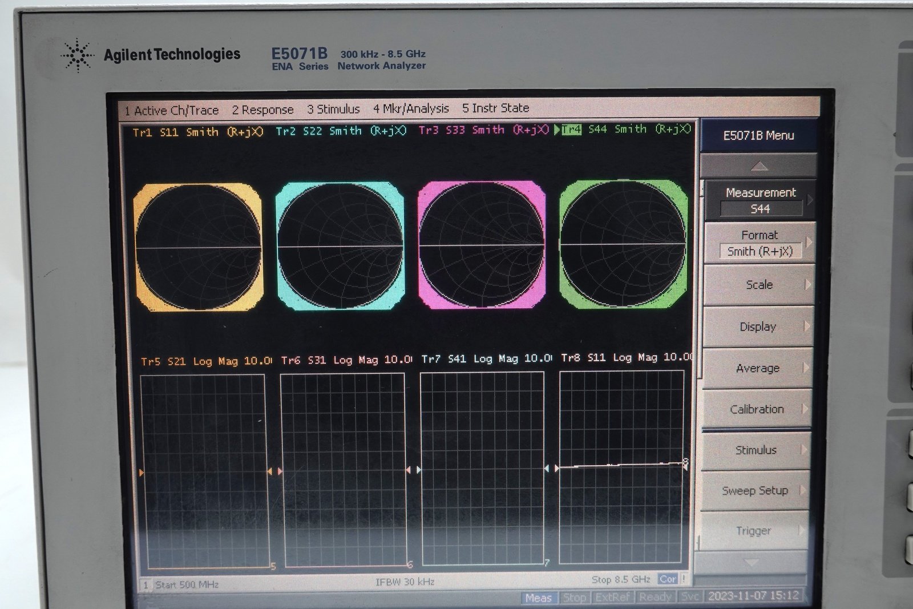Select trace Tr5 S21 Log Mag label
The width and height of the screenshot is (913, 609).
pyautogui.click(x=206, y=361)
